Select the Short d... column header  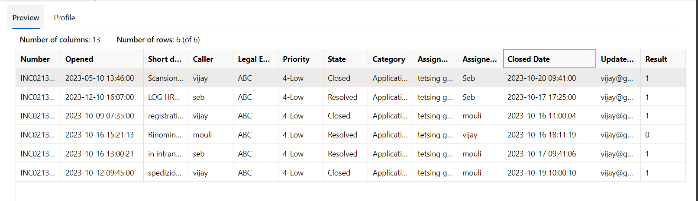(166, 59)
